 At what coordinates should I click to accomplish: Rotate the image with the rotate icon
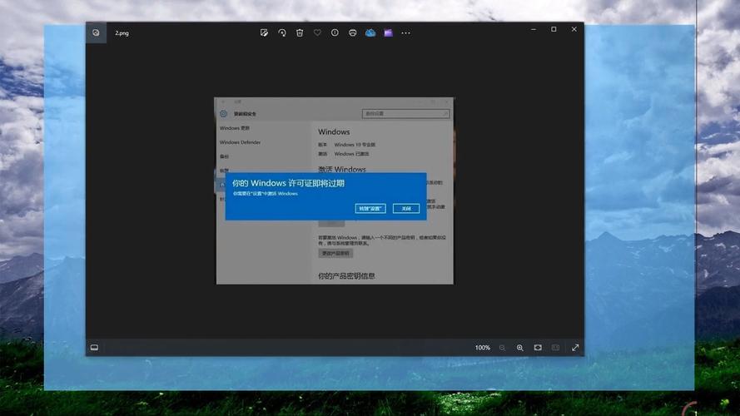coord(282,32)
